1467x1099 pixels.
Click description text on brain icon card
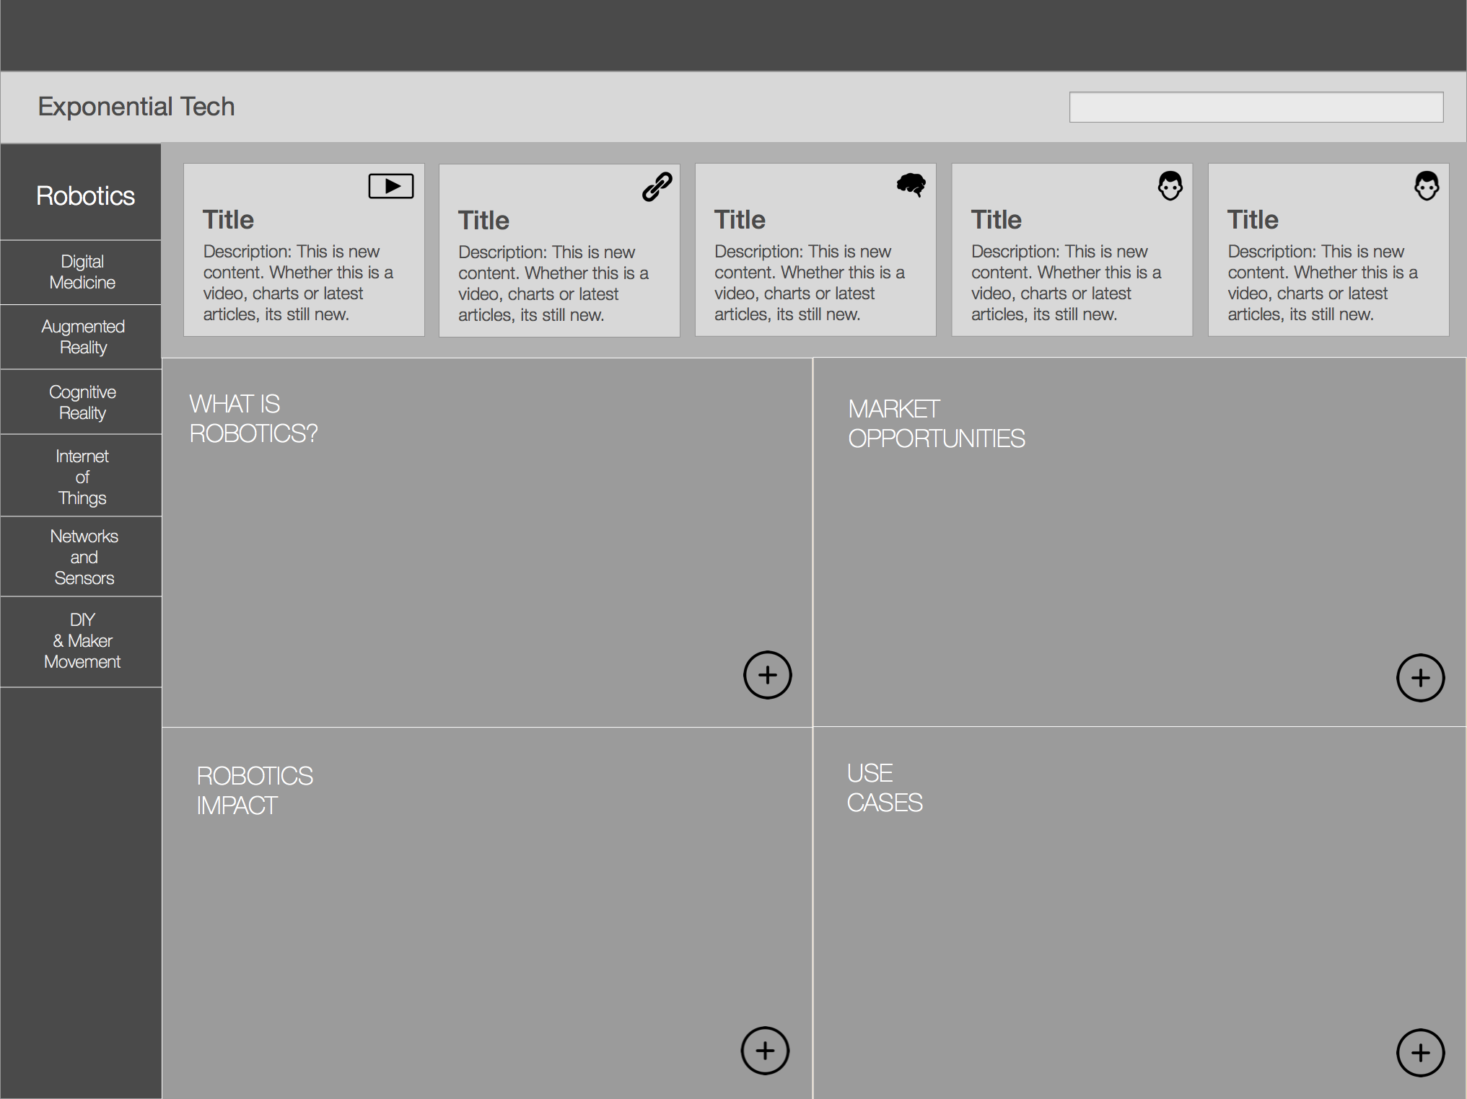click(810, 283)
